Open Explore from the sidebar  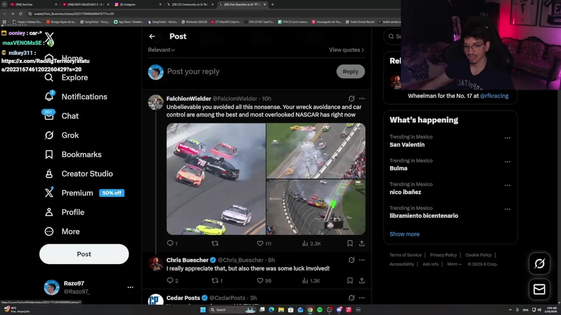click(66, 77)
